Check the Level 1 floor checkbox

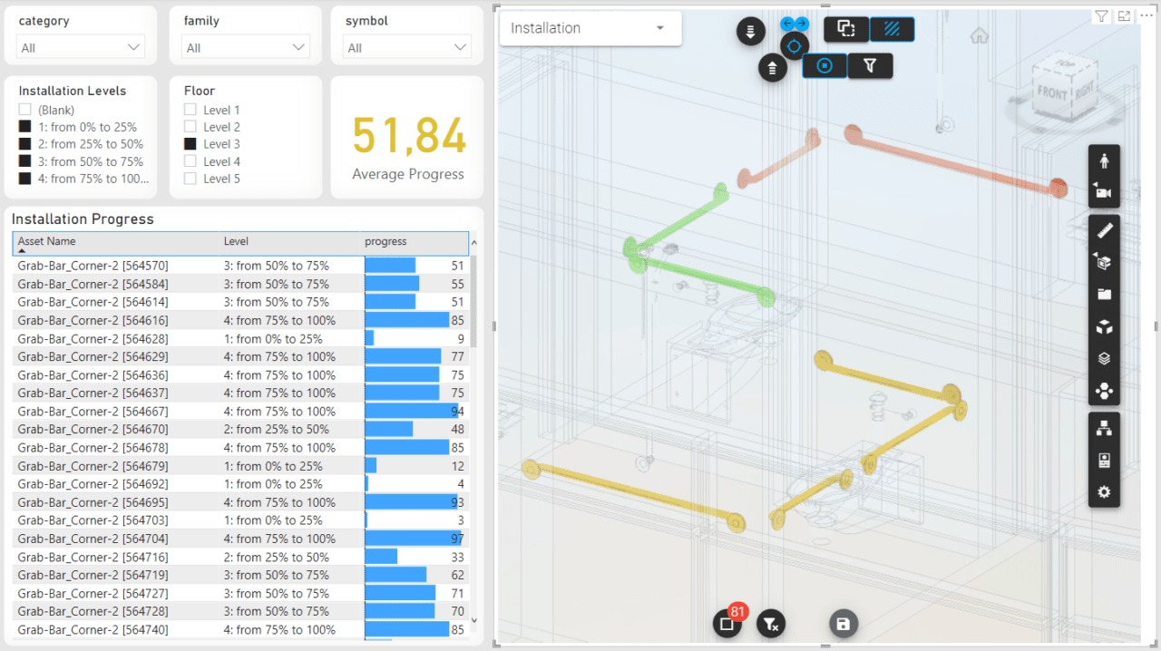[190, 110]
